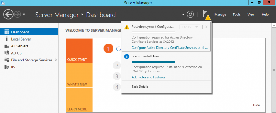Open the Manage menu
Viewport: 276px width, 113px height.
coord(220,15)
